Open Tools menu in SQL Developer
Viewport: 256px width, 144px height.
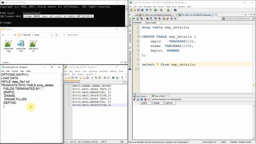tap(174, 6)
